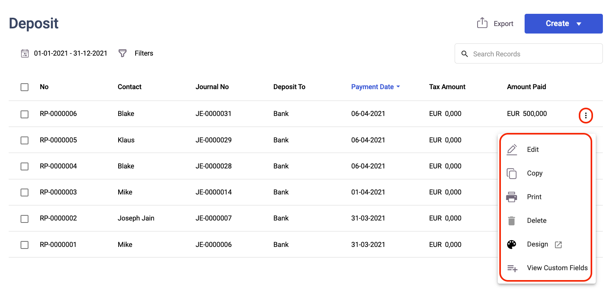Click the Deposit To column header
Image resolution: width=610 pixels, height=299 pixels.
289,87
